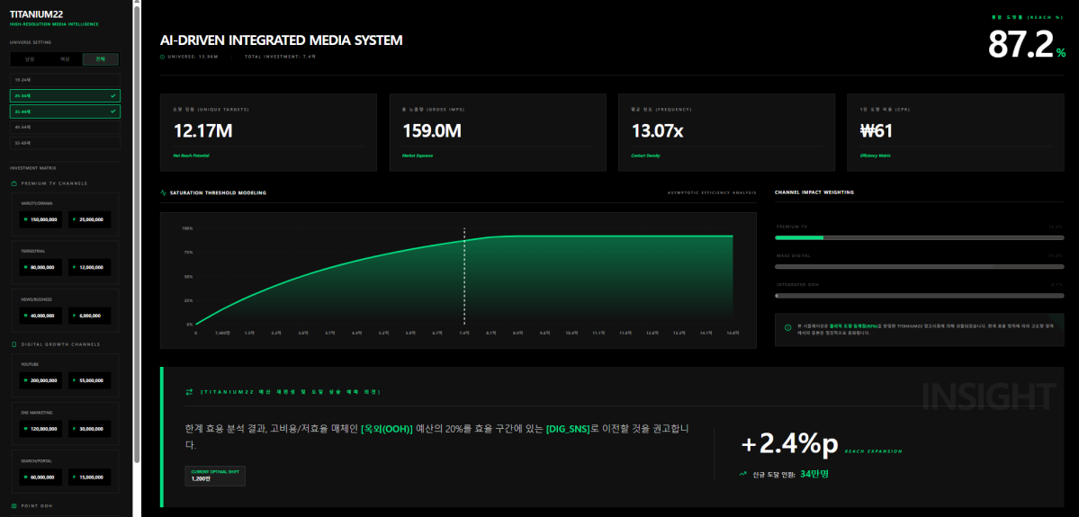Click the Digital Growth Channels phone icon
The image size is (1079, 517).
pos(13,344)
